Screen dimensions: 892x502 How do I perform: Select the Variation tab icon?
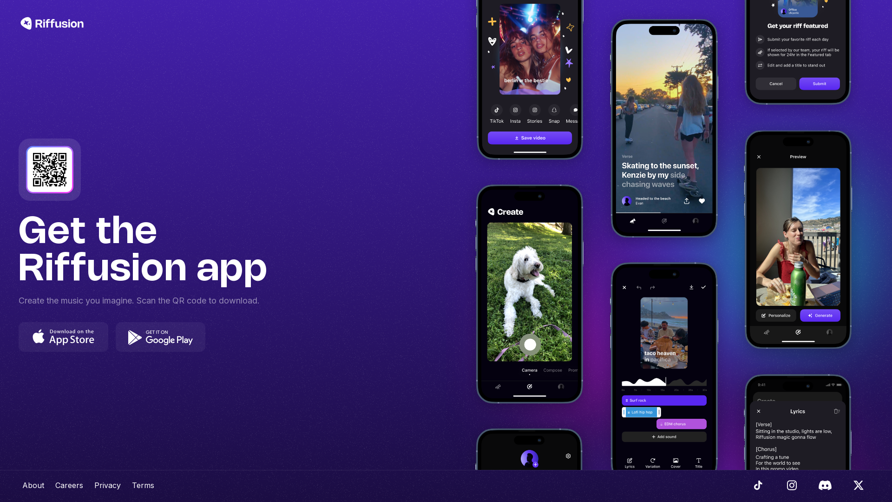[x=653, y=460]
